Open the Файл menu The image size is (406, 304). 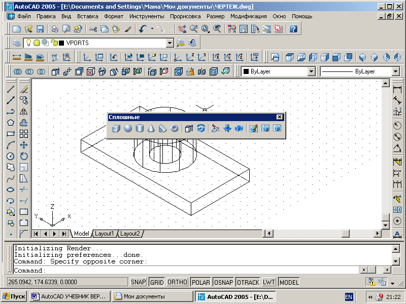point(24,16)
